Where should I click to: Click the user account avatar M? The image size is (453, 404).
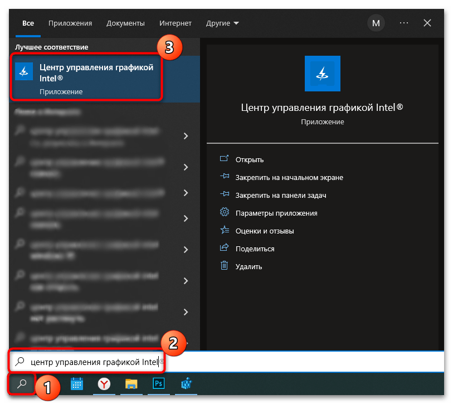(376, 23)
